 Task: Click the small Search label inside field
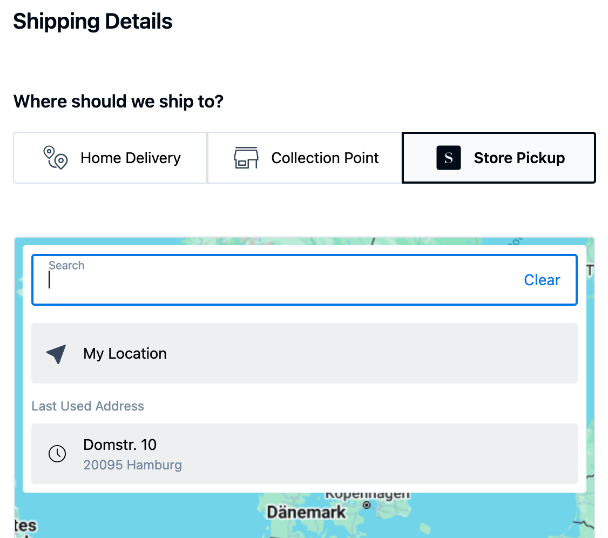[66, 265]
